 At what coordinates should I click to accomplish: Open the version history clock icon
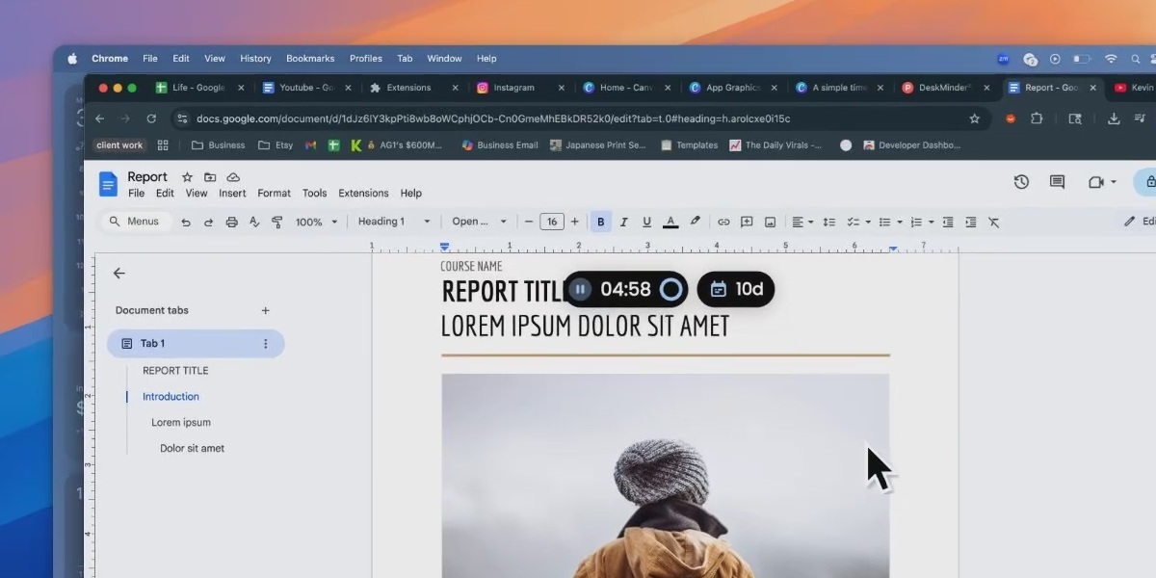pyautogui.click(x=1021, y=182)
